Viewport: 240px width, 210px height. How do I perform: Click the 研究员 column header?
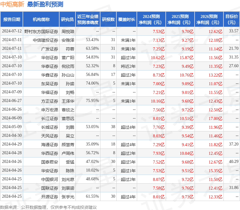(67, 19)
